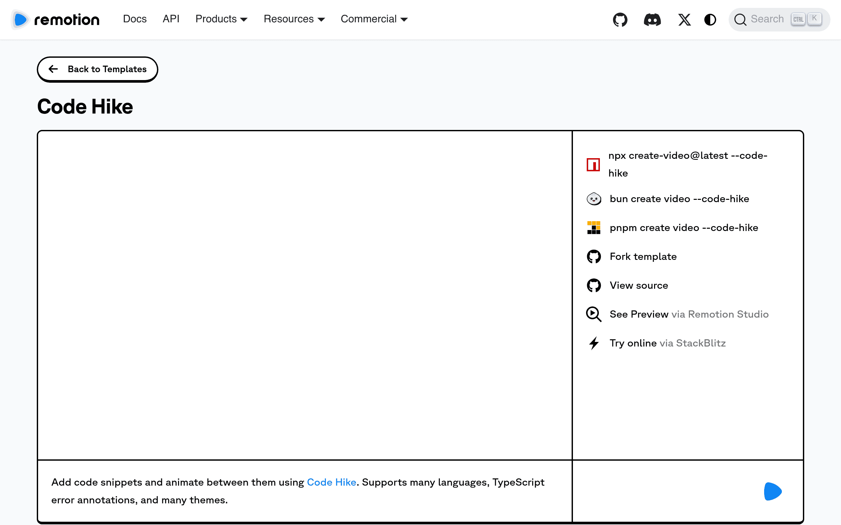Expand the Products dropdown menu

point(221,19)
